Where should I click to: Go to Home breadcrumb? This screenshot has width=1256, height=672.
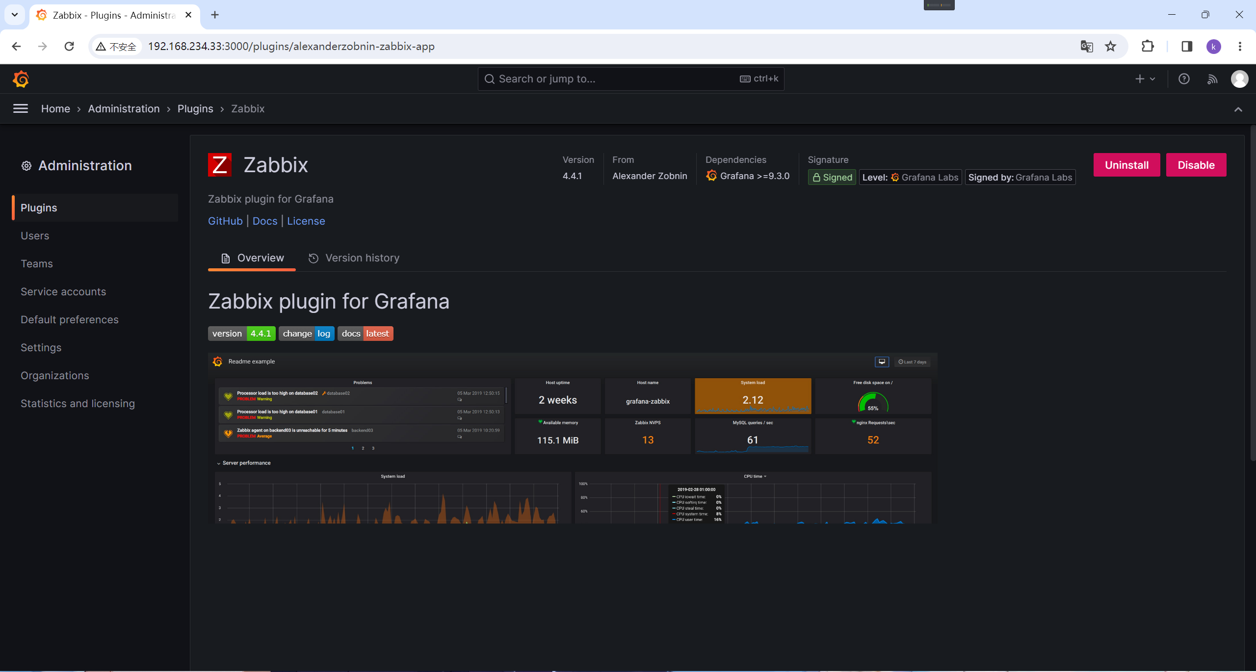(x=55, y=108)
